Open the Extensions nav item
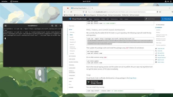The image size is (173, 97). (114, 19)
